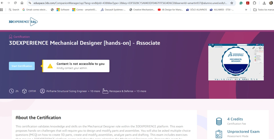
Task: Click the role person icon
Action: (x=43, y=91)
